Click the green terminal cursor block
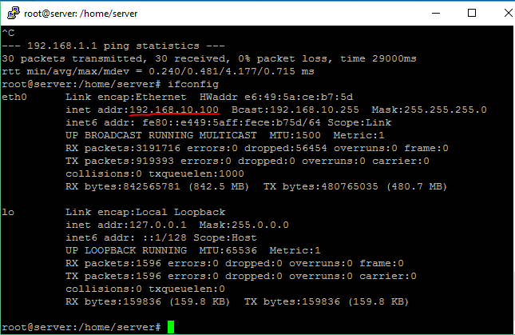Image resolution: width=515 pixels, height=335 pixels. [171, 327]
